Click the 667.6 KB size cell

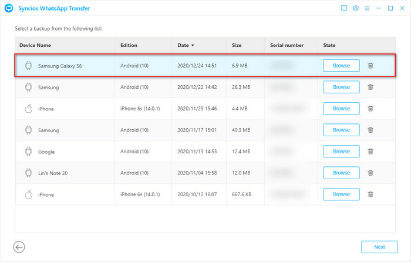pyautogui.click(x=241, y=194)
